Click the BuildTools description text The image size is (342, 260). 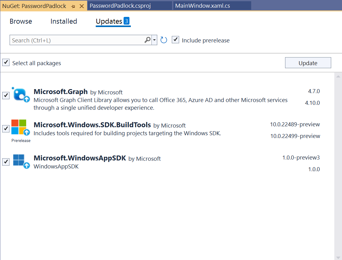pyautogui.click(x=127, y=133)
